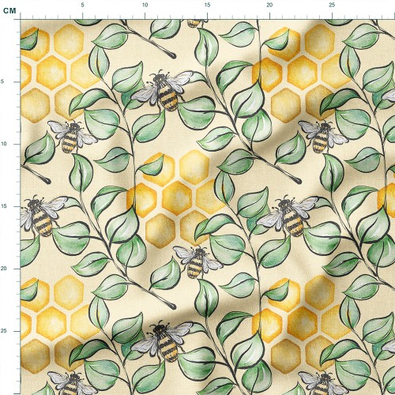395x395 pixels.
Task: Click the 15 mark on left ruler
Action: click(x=3, y=206)
